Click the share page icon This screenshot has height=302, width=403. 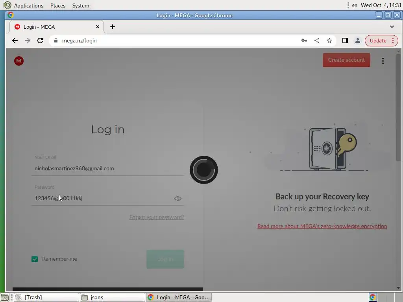[x=317, y=41]
